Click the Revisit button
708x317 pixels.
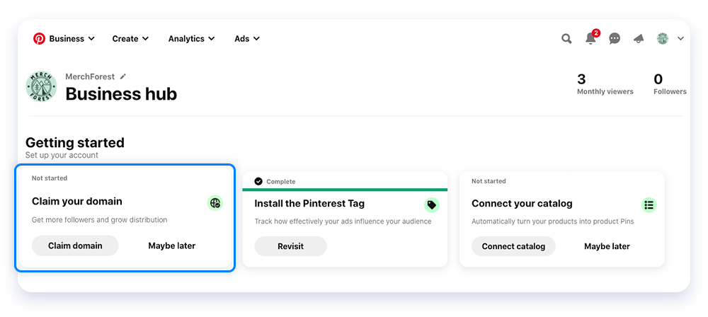[290, 246]
